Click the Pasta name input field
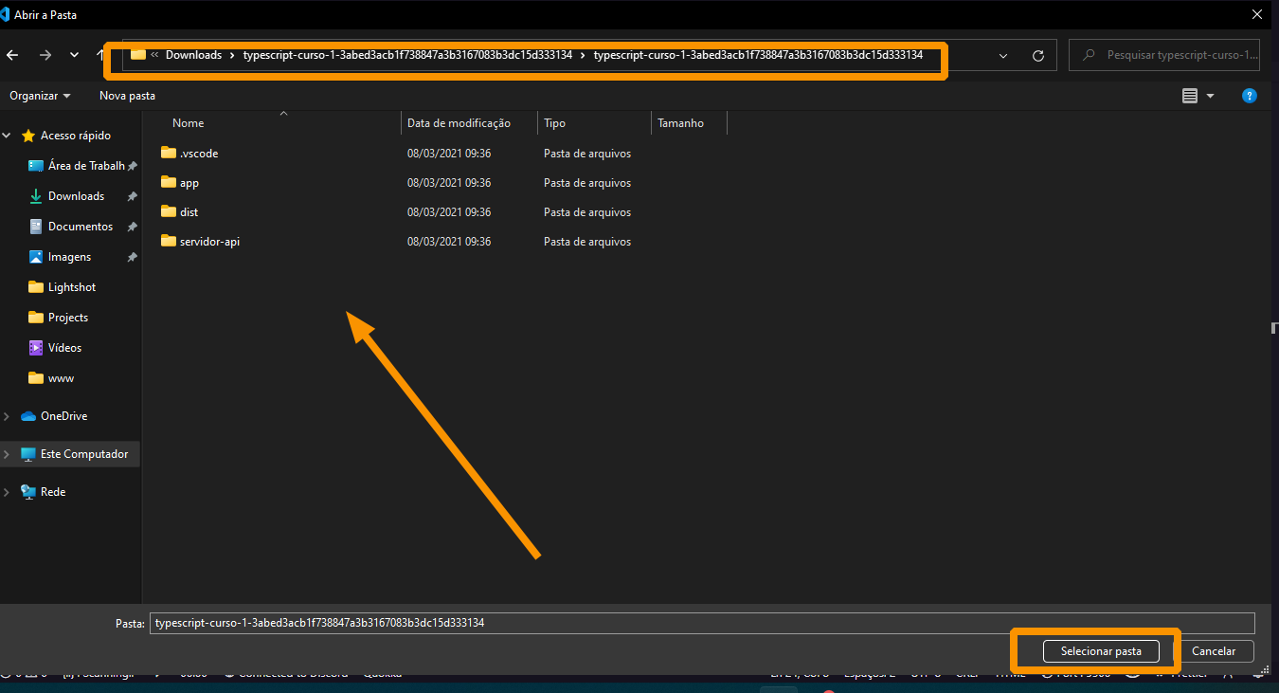The height and width of the screenshot is (693, 1279). click(x=702, y=623)
